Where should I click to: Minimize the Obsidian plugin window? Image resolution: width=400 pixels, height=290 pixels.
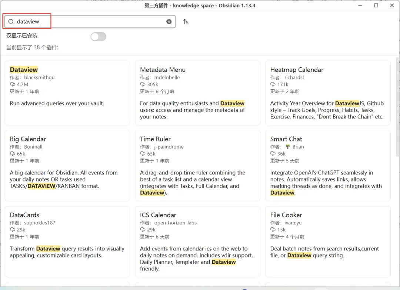tap(360, 5)
